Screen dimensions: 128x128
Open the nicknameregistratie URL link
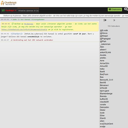(24, 29)
